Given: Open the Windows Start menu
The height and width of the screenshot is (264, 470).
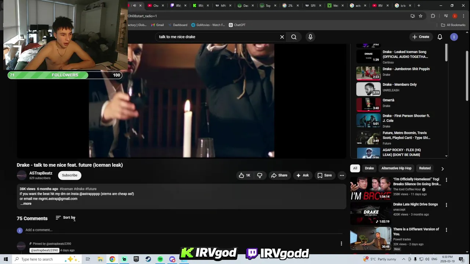Looking at the screenshot, I should pos(6,259).
